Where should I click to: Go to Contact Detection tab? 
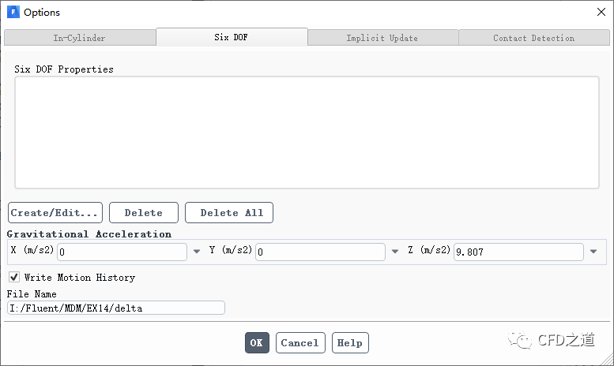[533, 38]
